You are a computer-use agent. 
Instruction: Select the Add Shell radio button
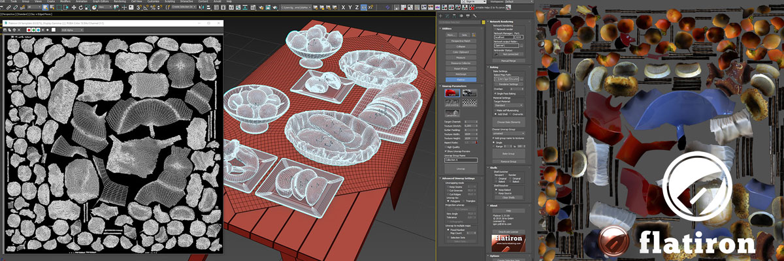[x=495, y=114]
